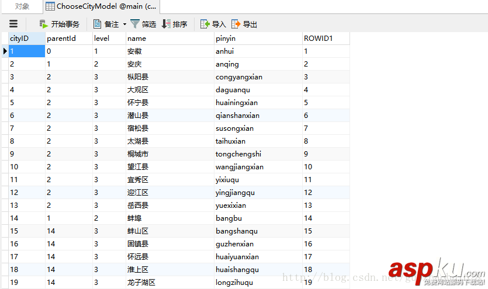Select the parentId cell in the guzhenxian row
Viewport: 488px width, 289px height.
tap(69, 244)
